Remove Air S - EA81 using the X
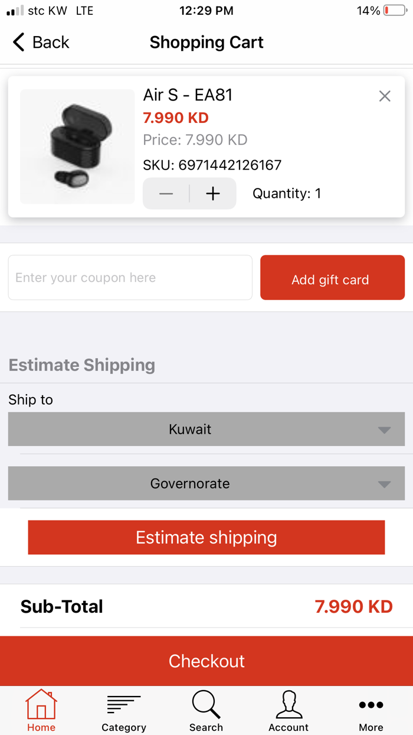This screenshot has width=413, height=735. [385, 96]
